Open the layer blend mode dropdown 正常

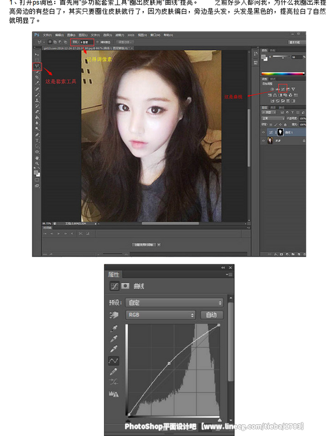click(x=273, y=118)
